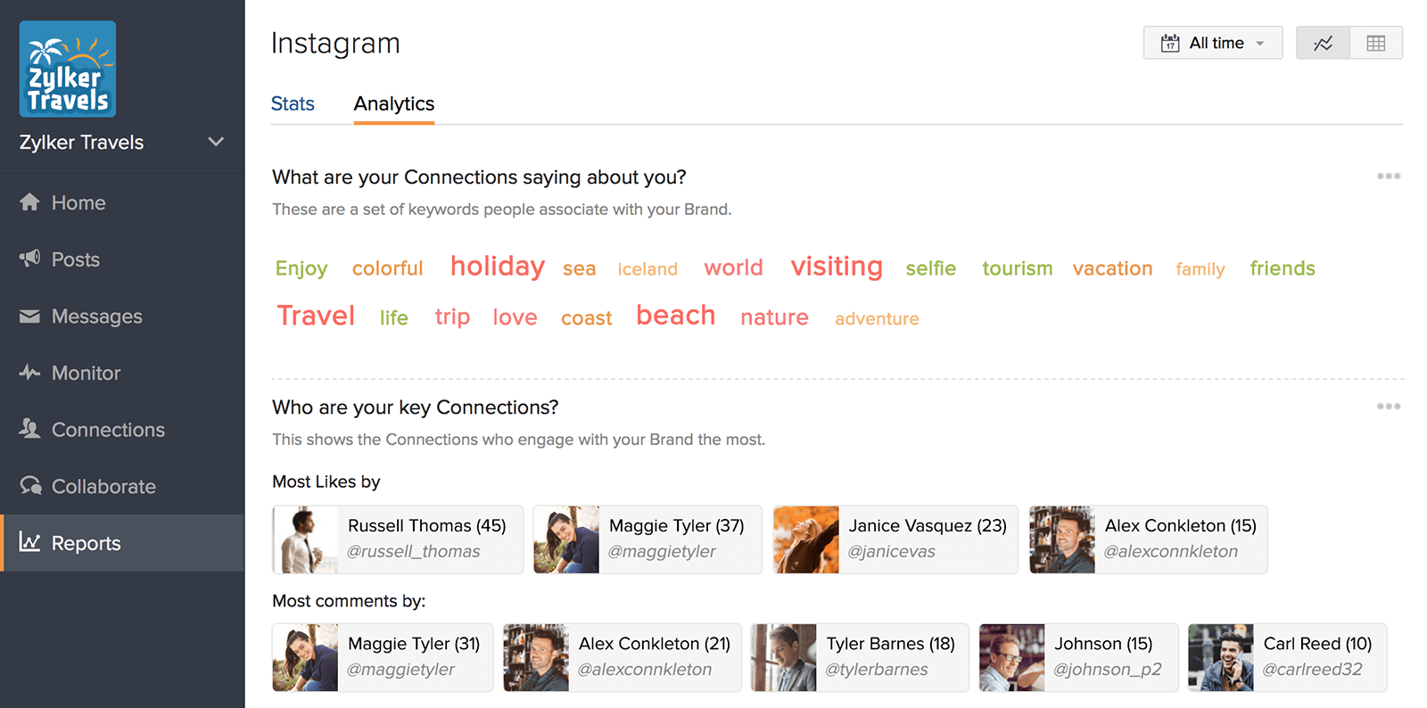The height and width of the screenshot is (708, 1427).
Task: Switch to the table grid view
Action: [x=1375, y=43]
